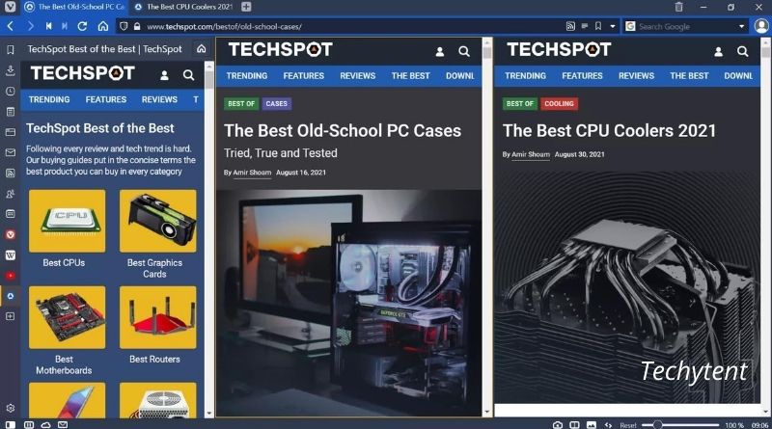Open the Downloads panel in sidebar
This screenshot has width=772, height=429.
pos(10,70)
